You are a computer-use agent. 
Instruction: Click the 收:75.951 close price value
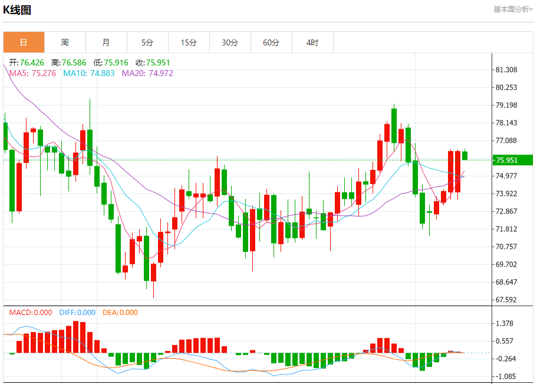point(153,63)
